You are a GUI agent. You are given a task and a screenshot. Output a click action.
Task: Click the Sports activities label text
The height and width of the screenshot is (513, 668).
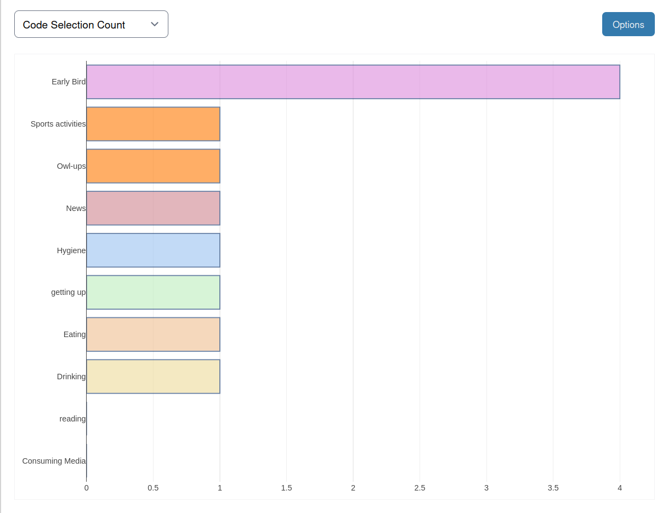[x=58, y=124]
